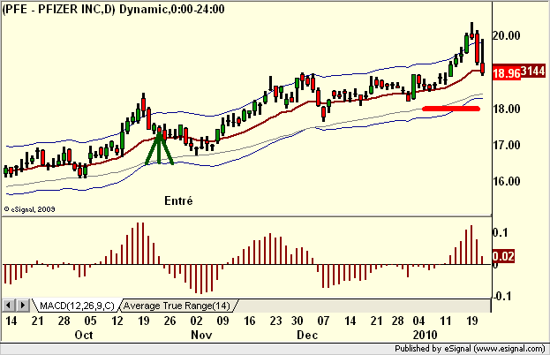
Task: Click the tall red candlestick near Jan 19
Action: tap(478, 49)
